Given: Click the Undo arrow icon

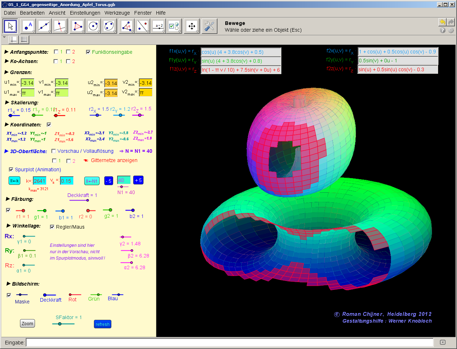Looking at the screenshot, I should pyautogui.click(x=442, y=22).
